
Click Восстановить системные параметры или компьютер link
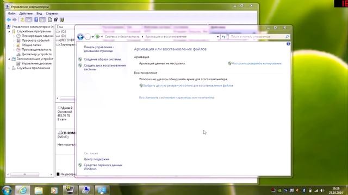pos(177,97)
